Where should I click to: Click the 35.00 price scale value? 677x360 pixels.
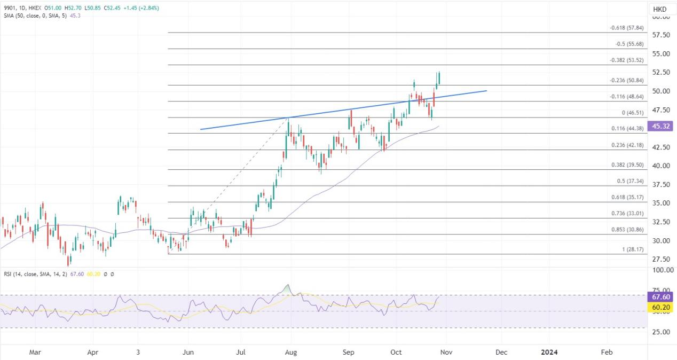662,204
